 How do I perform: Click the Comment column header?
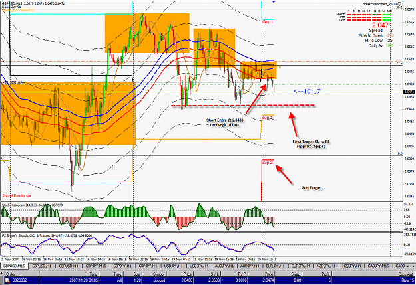point(373,274)
